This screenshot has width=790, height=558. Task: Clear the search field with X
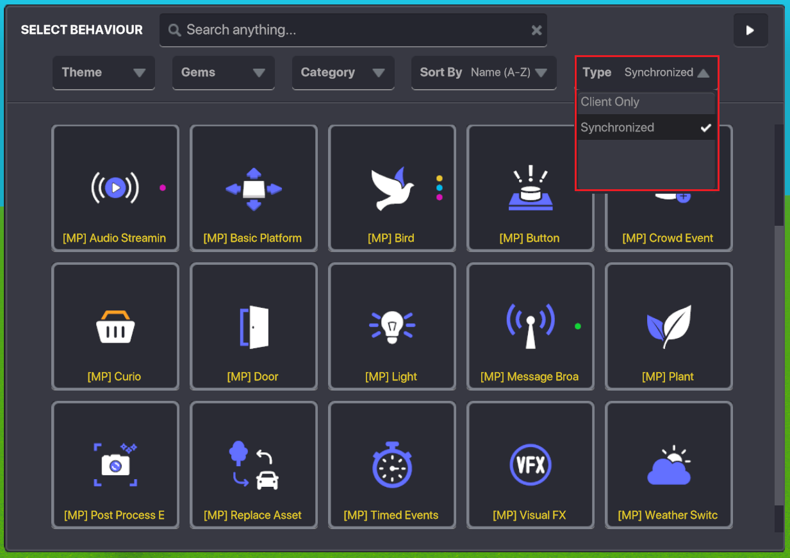coord(537,30)
